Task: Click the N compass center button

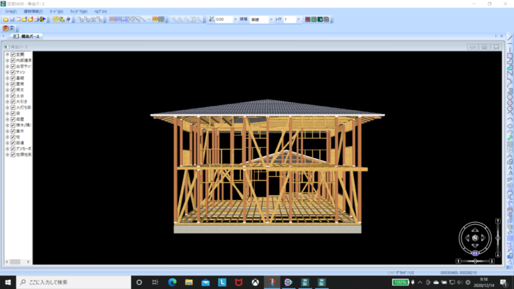Action: [475, 238]
